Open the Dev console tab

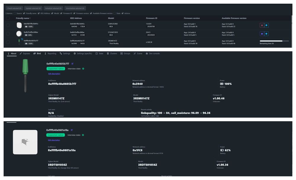[x=153, y=54]
